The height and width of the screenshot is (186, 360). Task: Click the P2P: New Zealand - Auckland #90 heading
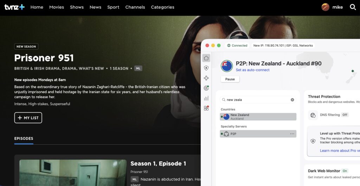click(278, 64)
